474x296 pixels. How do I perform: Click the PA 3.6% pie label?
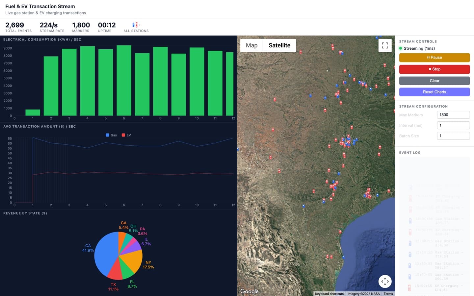tap(143, 231)
